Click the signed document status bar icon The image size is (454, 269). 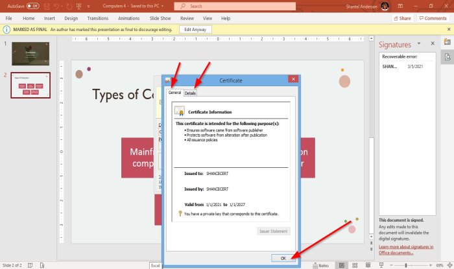click(x=42, y=265)
